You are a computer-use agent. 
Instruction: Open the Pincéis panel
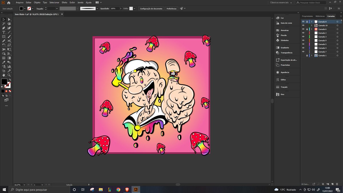[284, 35]
